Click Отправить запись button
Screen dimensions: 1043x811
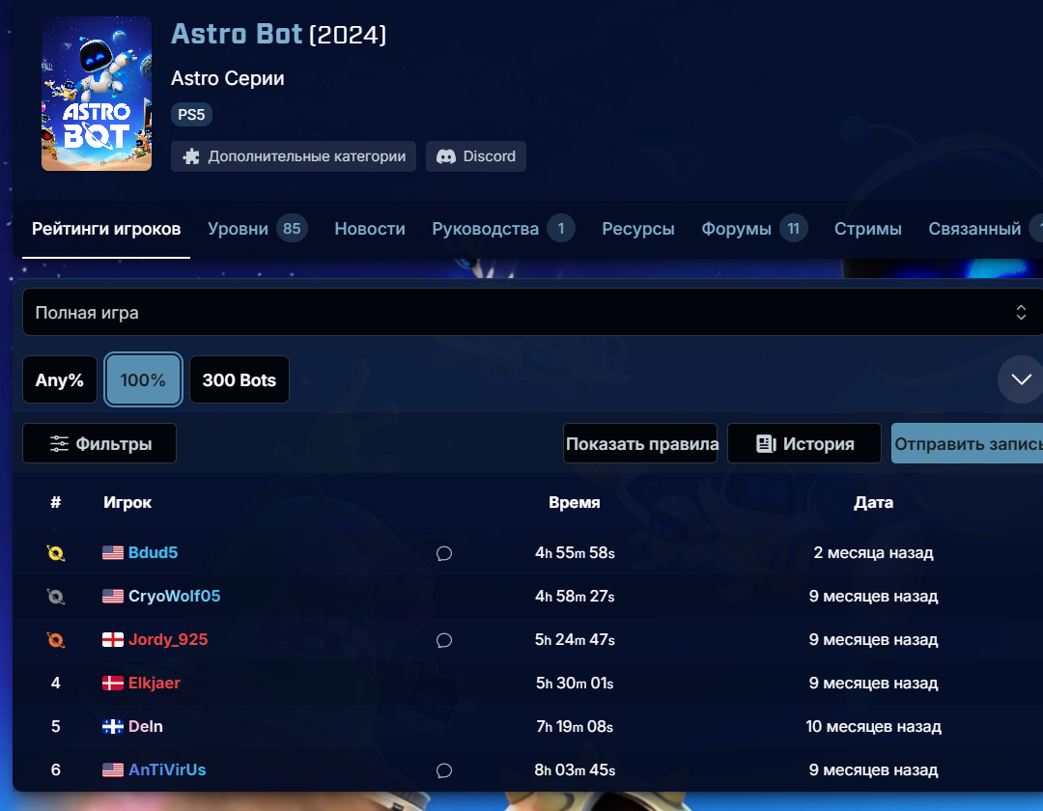click(x=967, y=443)
